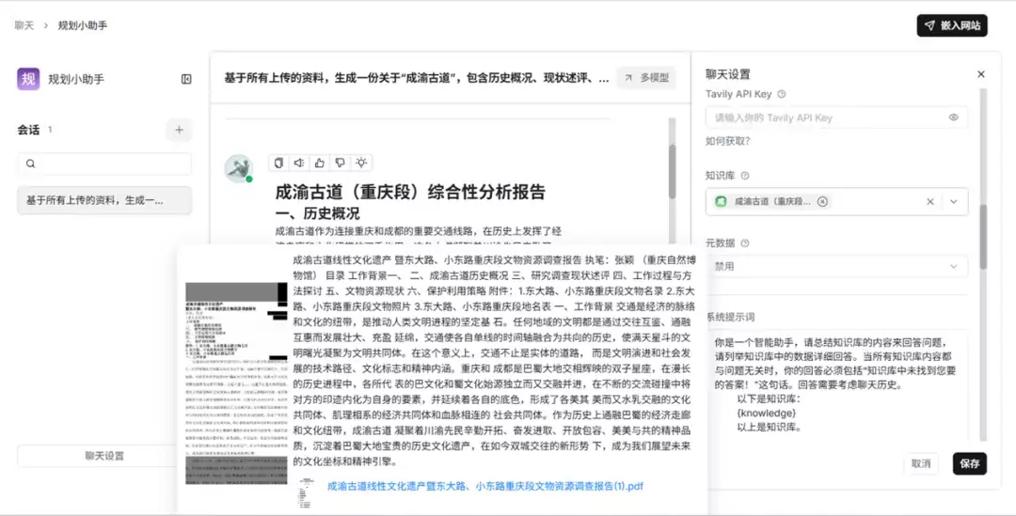Give the response a thumbs down
Image resolution: width=1016 pixels, height=516 pixels.
click(x=340, y=163)
